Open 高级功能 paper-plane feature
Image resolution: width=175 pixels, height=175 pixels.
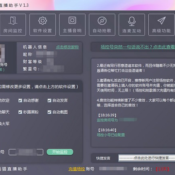tap(161, 25)
